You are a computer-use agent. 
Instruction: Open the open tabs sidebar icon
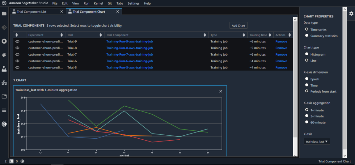click(4, 96)
